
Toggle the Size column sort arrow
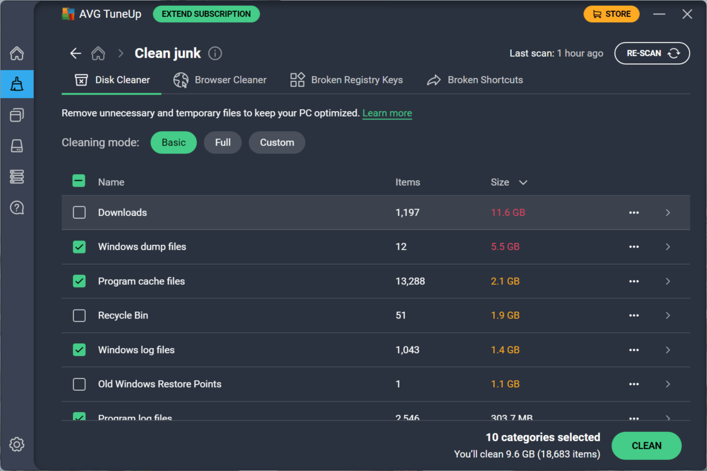523,182
